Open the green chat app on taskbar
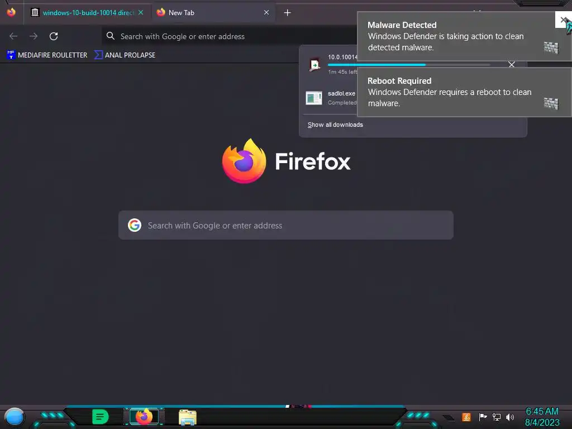 [x=101, y=417]
